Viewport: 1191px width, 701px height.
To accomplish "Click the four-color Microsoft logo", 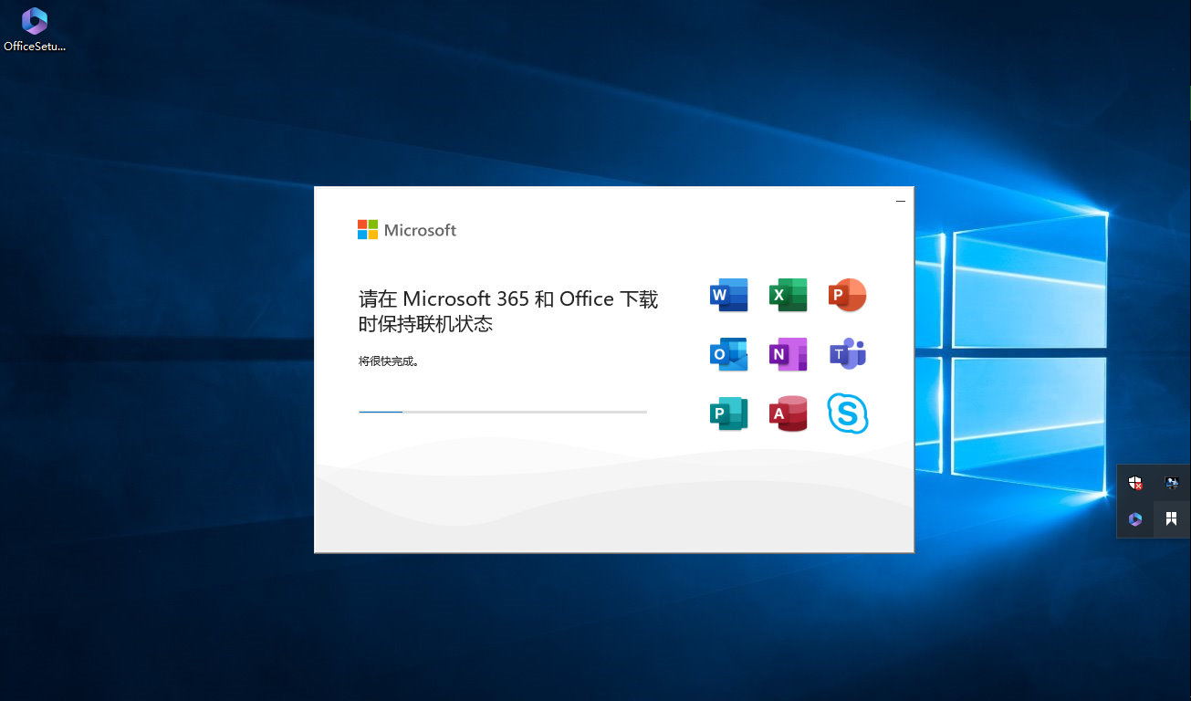I will 367,230.
